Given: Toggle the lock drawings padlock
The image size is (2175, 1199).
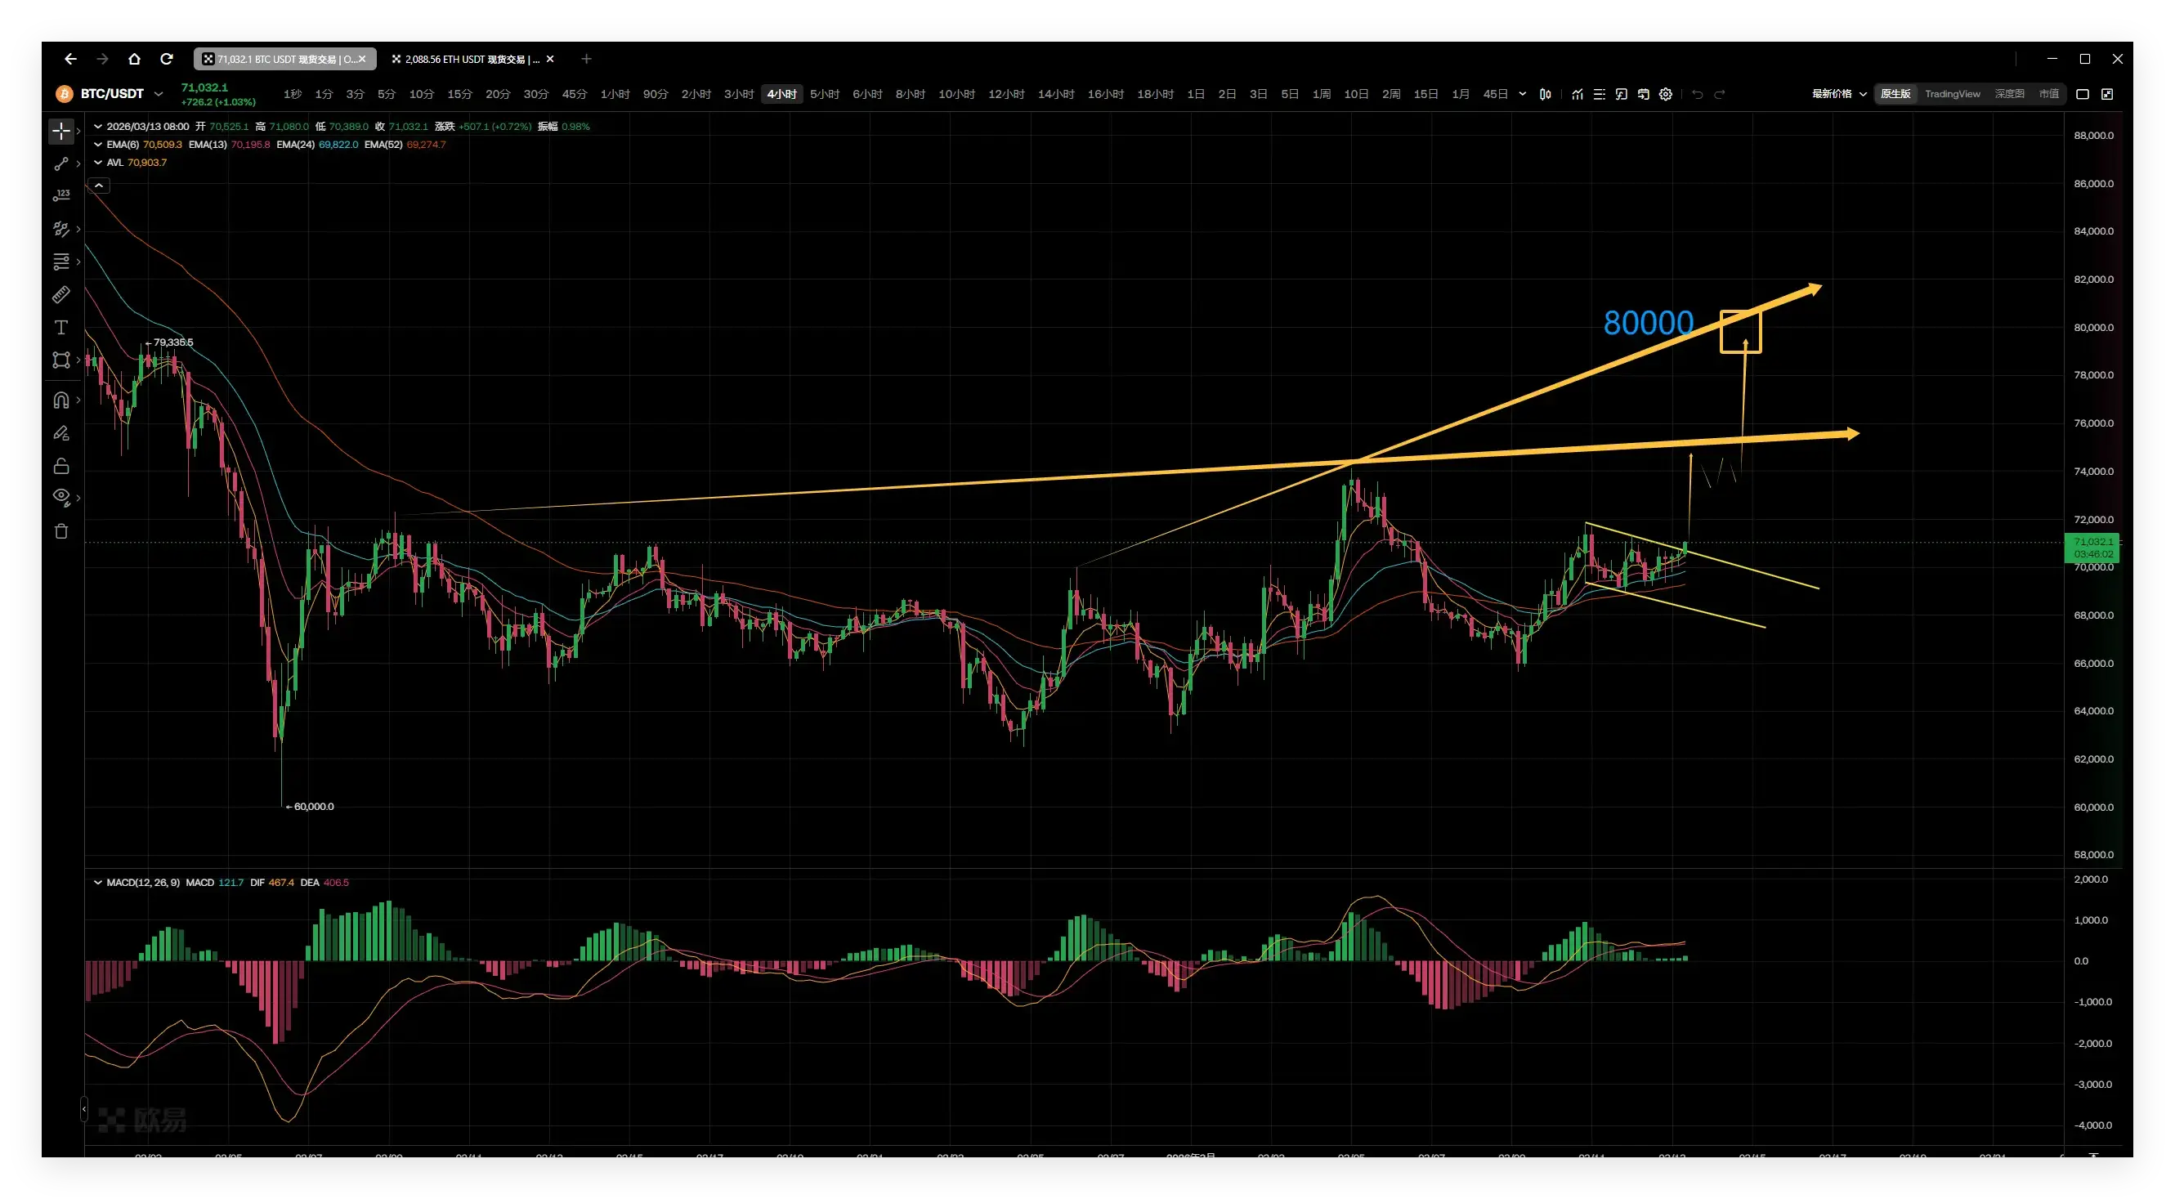Looking at the screenshot, I should point(60,466).
